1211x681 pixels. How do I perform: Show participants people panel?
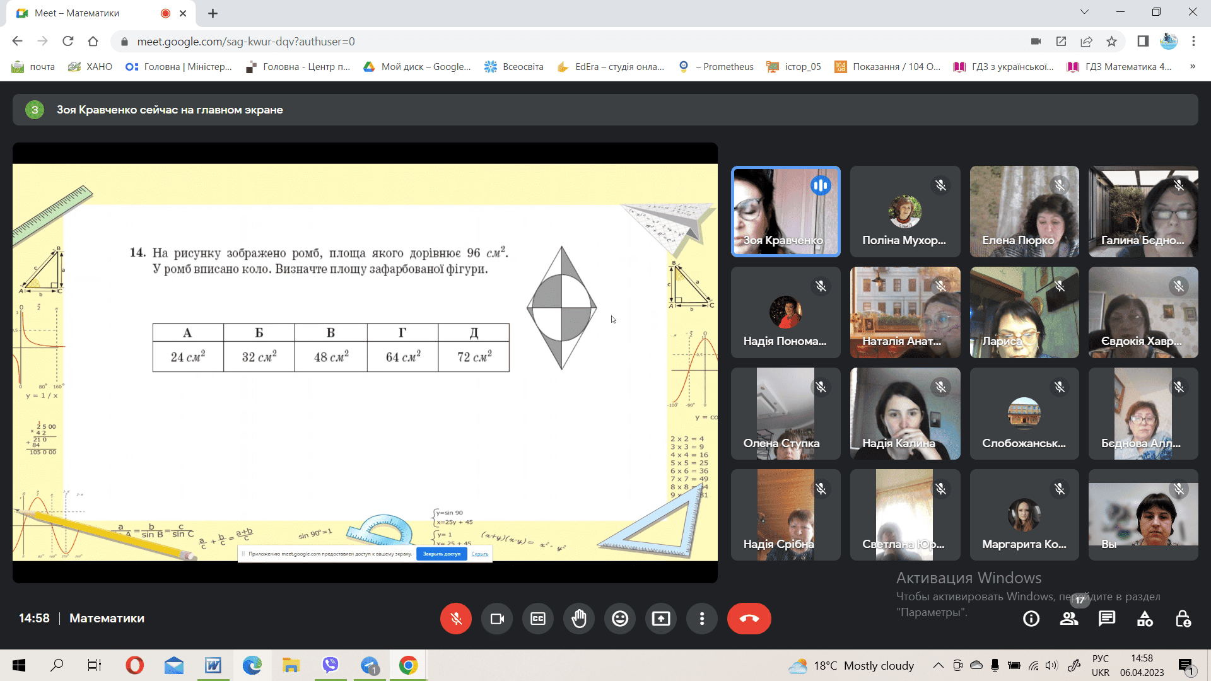pyautogui.click(x=1069, y=619)
